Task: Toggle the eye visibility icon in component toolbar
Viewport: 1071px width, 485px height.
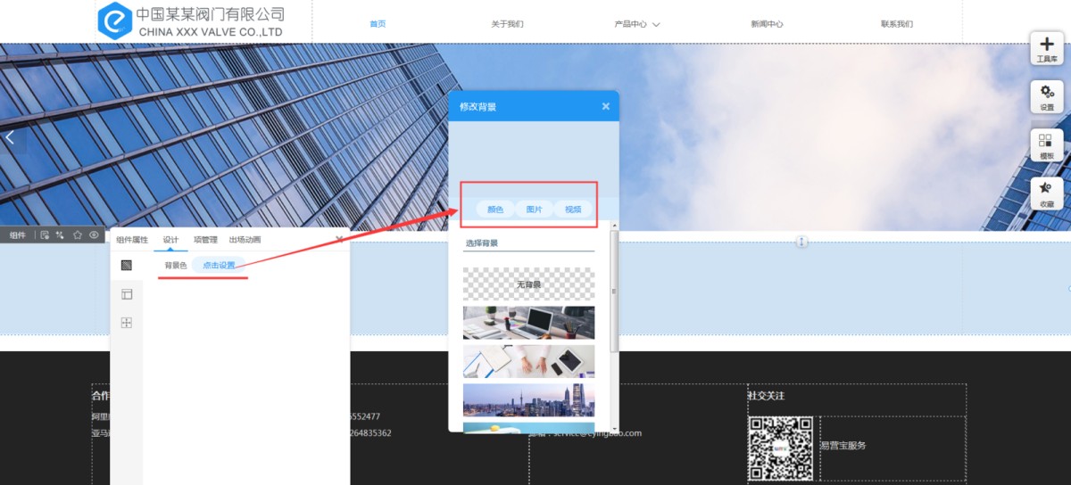Action: [x=94, y=235]
